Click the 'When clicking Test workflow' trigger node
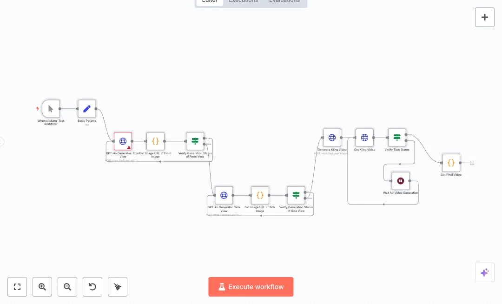The width and height of the screenshot is (502, 304). tap(51, 108)
